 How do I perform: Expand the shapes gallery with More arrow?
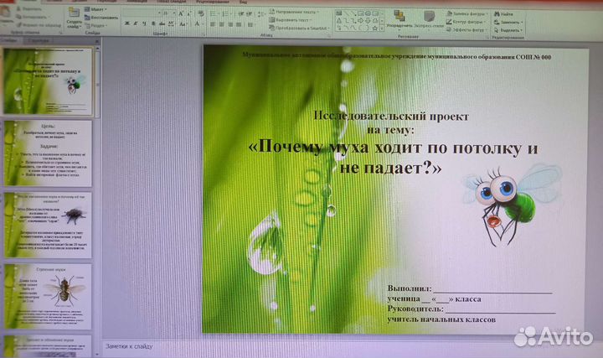[382, 29]
